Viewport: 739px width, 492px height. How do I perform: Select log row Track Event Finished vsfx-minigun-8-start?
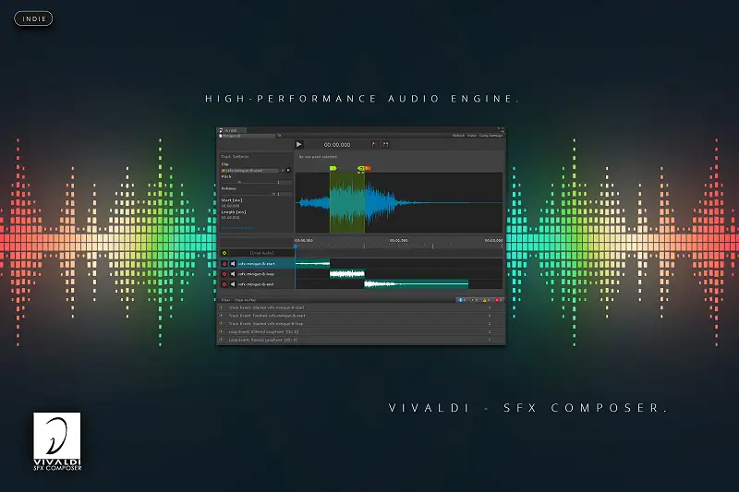(x=361, y=316)
